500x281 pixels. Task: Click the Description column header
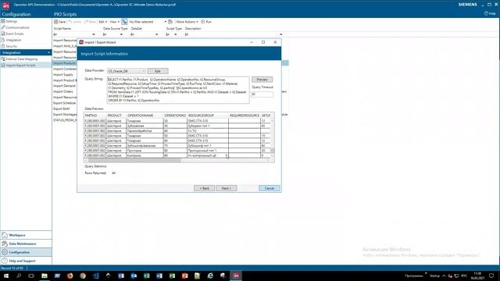pyautogui.click(x=193, y=28)
